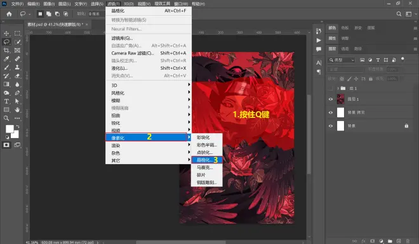The image size is (419, 244).
Task: Select the Dodge tool
Action: coord(6,93)
